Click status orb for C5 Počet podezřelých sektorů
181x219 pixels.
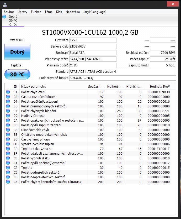pyautogui.click(x=8, y=172)
